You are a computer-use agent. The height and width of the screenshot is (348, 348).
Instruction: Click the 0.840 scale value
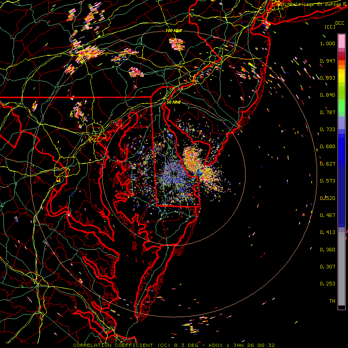[x=328, y=95]
